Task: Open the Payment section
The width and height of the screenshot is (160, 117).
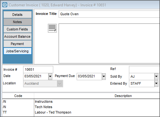Action: click(17, 44)
